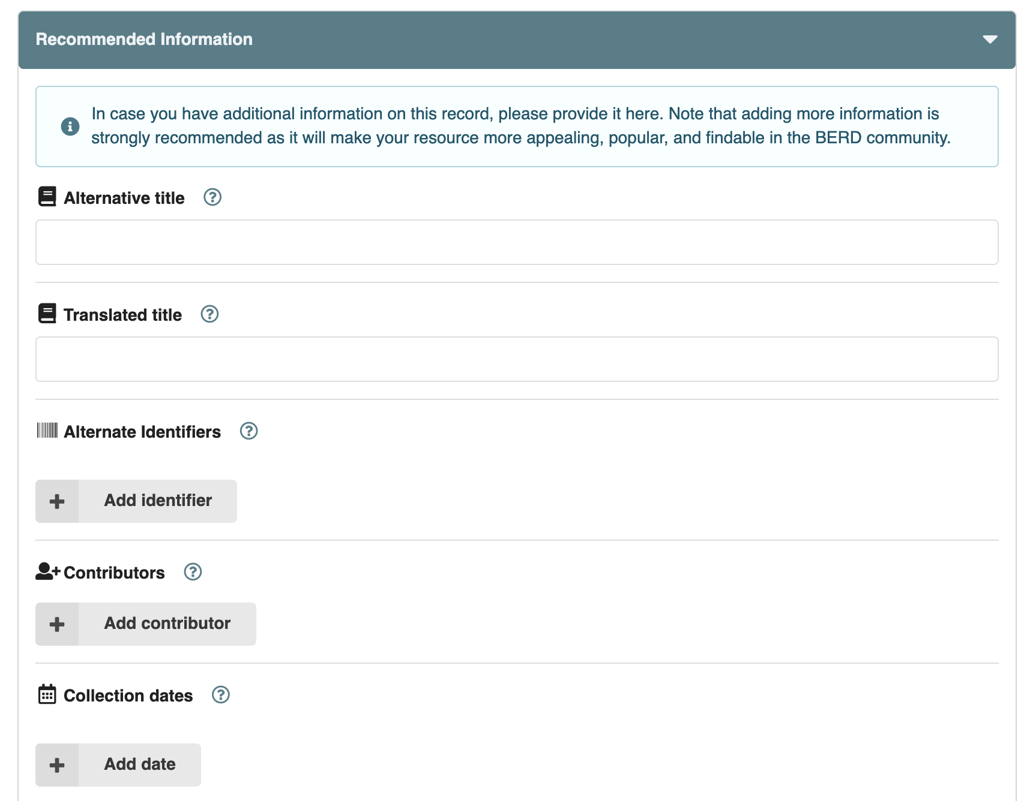1036x801 pixels.
Task: Click the Recommended Information header title
Action: (x=144, y=40)
